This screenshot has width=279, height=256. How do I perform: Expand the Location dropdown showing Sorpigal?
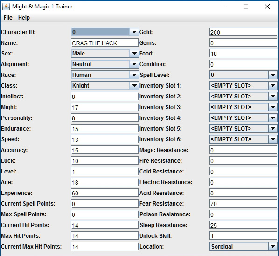(243, 246)
